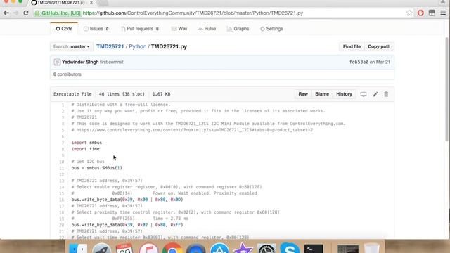Open Calendar from the Dock
This screenshot has height=253, width=450.
[x=124, y=248]
